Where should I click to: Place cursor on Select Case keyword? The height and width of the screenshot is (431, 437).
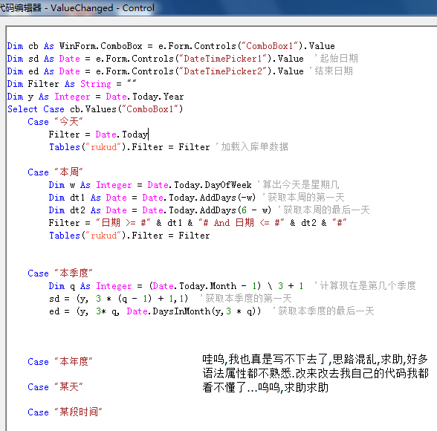point(22,109)
